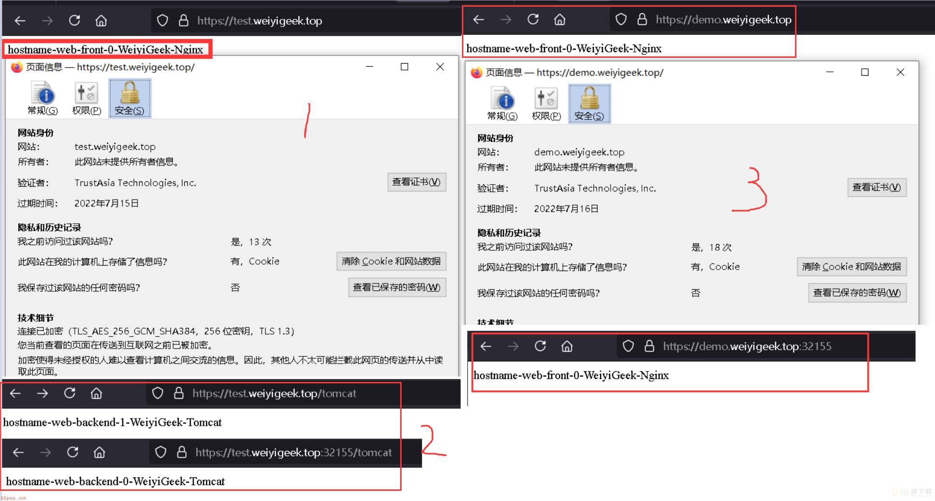
Task: Switch to 权限(P) tab in the test page info
Action: [x=86, y=98]
